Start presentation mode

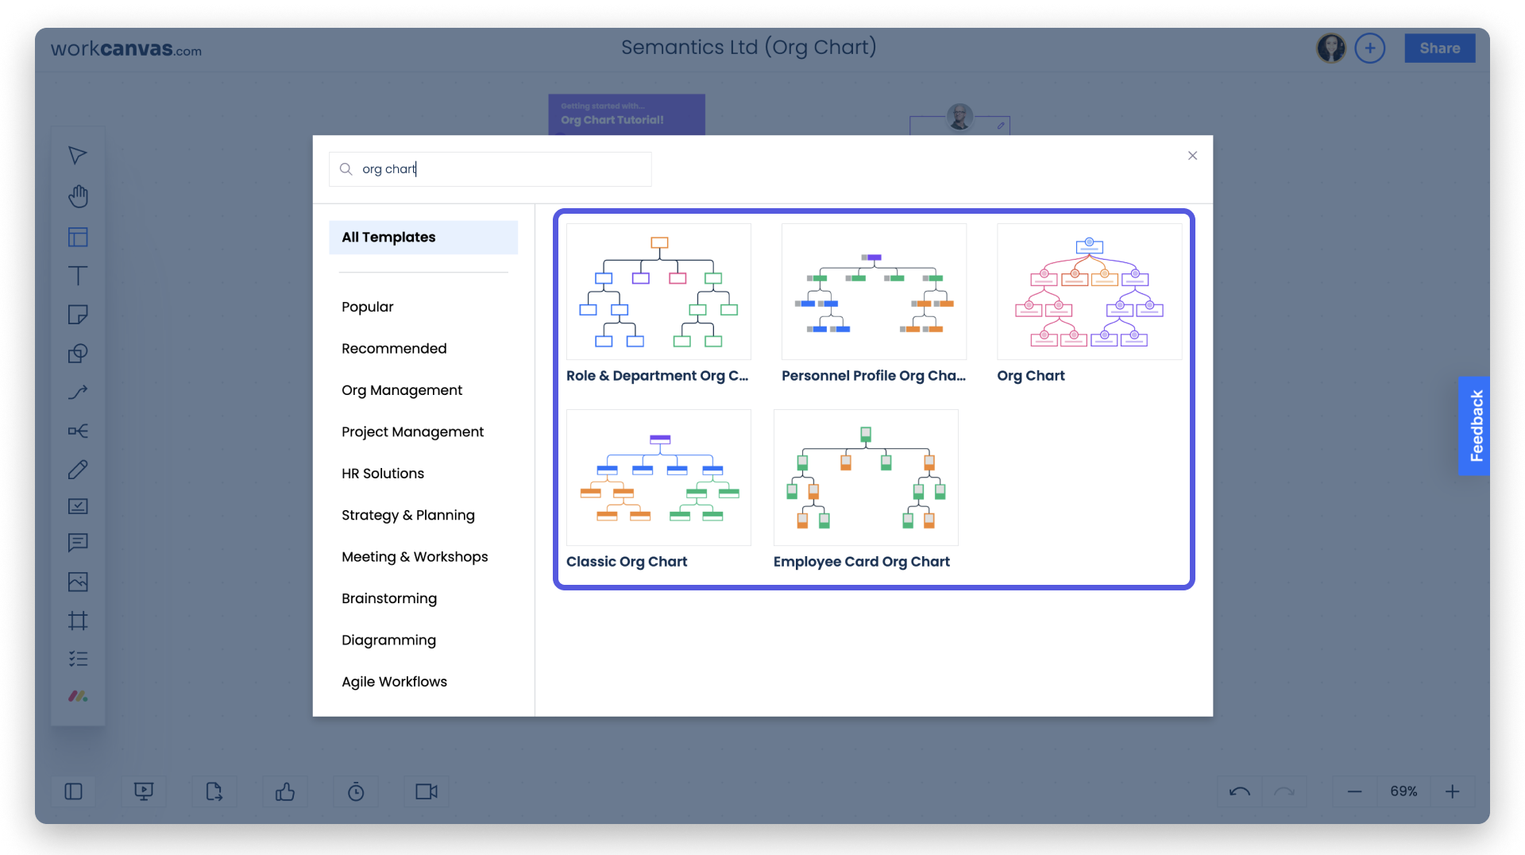point(144,791)
